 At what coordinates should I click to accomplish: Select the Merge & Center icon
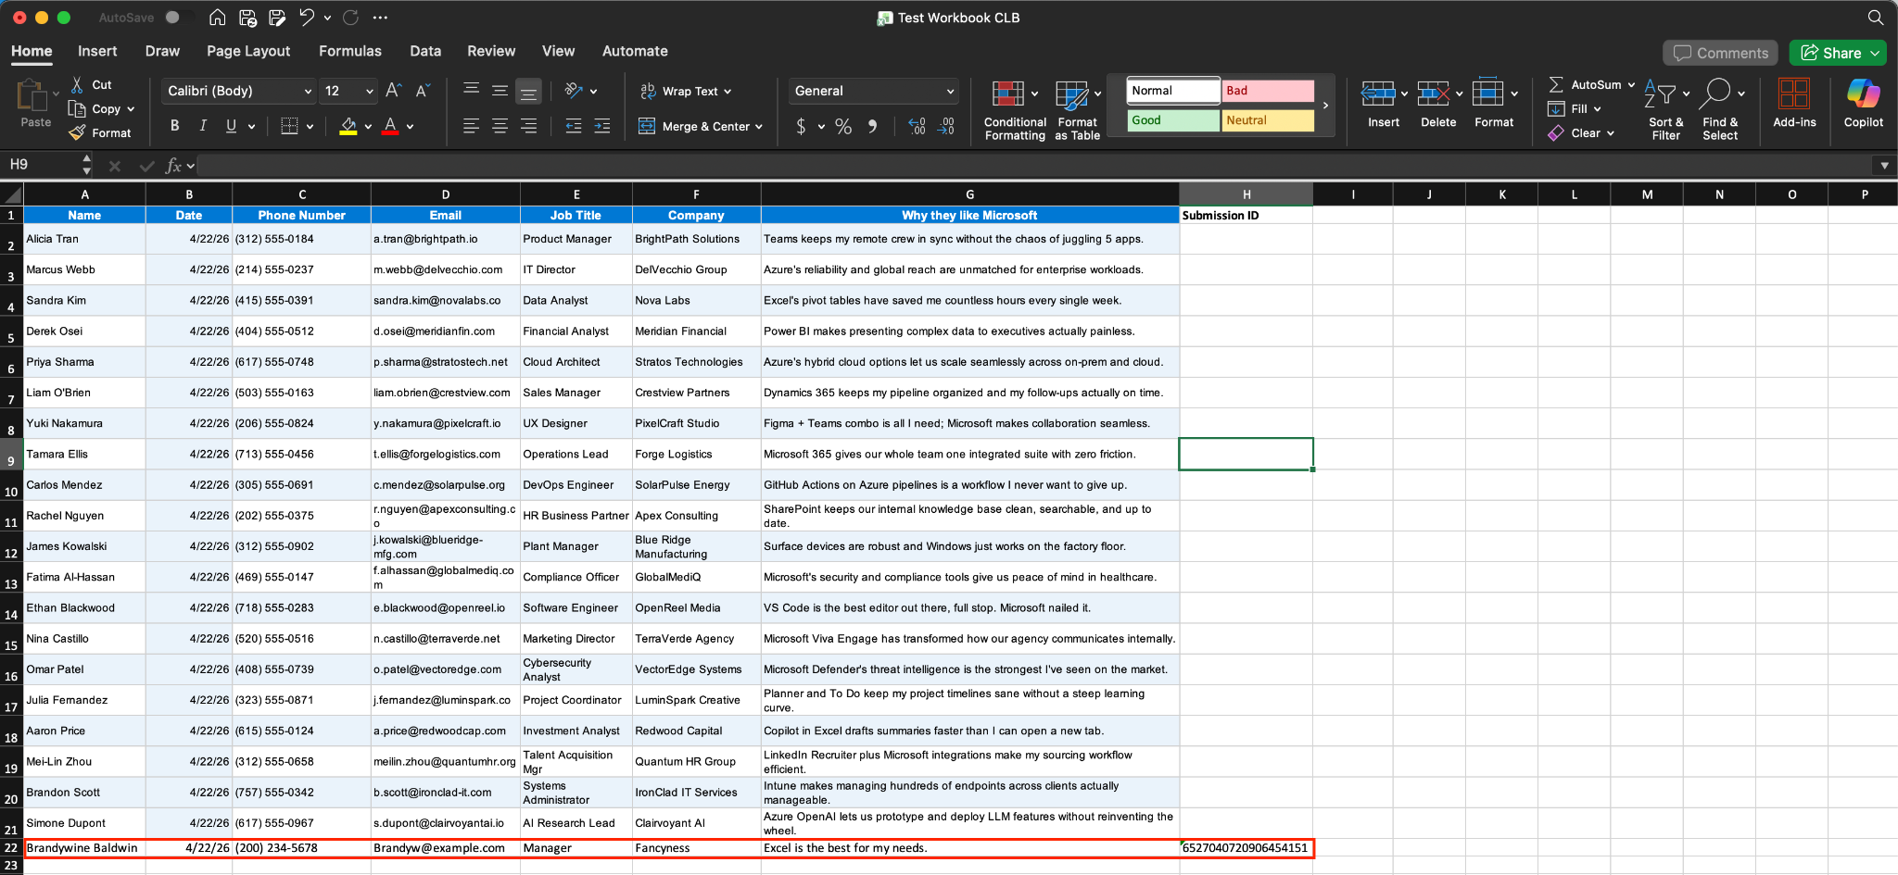coord(647,126)
